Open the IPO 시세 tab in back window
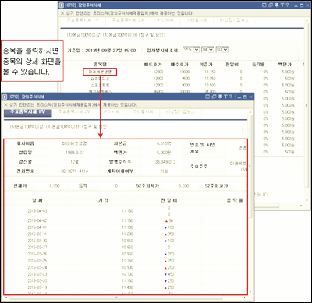Viewport: 312px width, 303px height. click(165, 20)
